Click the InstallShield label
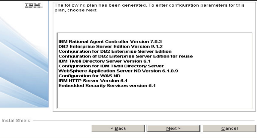Screen dimensions: 257x138 click(16, 120)
